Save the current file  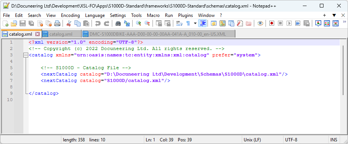(23, 23)
